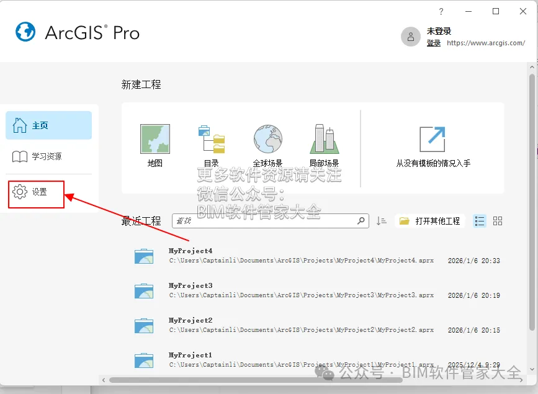Click the scroll up arrow
This screenshot has width=538, height=394.
532,67
